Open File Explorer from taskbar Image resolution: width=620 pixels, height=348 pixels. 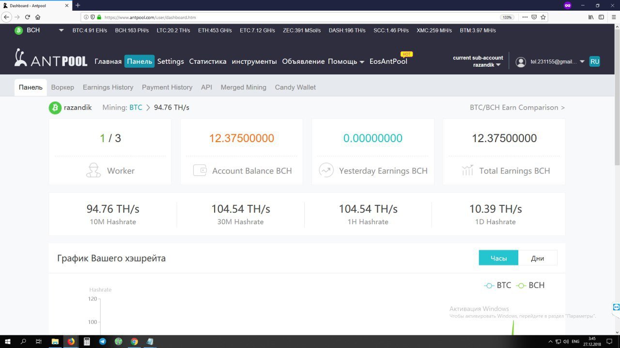click(x=55, y=341)
